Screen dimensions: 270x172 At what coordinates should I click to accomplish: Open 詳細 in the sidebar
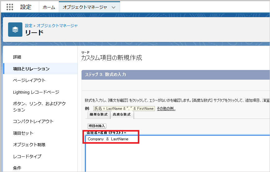(x=17, y=57)
